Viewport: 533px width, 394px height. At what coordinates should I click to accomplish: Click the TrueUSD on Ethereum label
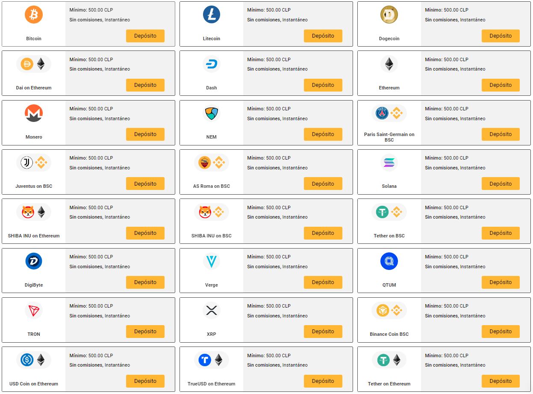point(211,384)
